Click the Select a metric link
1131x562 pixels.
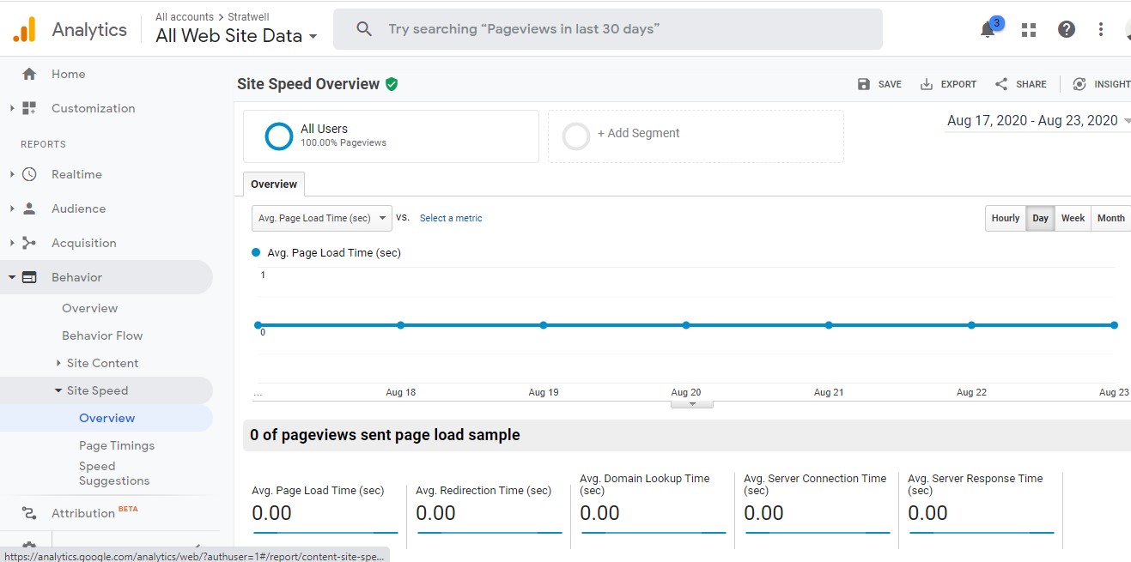click(x=451, y=218)
